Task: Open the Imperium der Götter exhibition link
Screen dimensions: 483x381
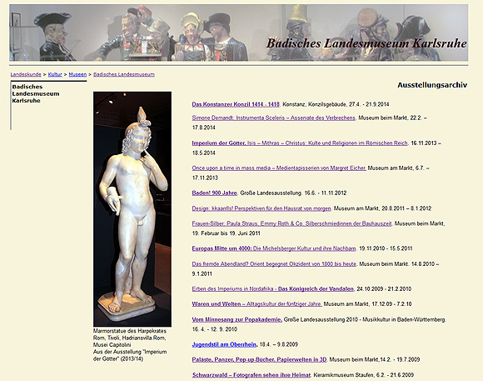Action: [300, 143]
